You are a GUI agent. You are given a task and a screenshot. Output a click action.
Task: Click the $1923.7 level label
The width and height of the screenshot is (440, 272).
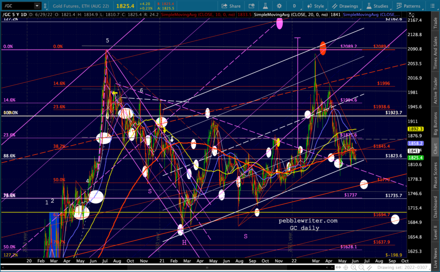(394, 113)
